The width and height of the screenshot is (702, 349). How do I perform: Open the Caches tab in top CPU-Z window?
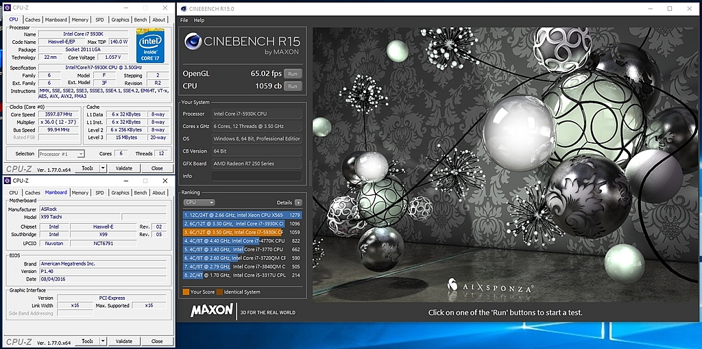tap(32, 20)
